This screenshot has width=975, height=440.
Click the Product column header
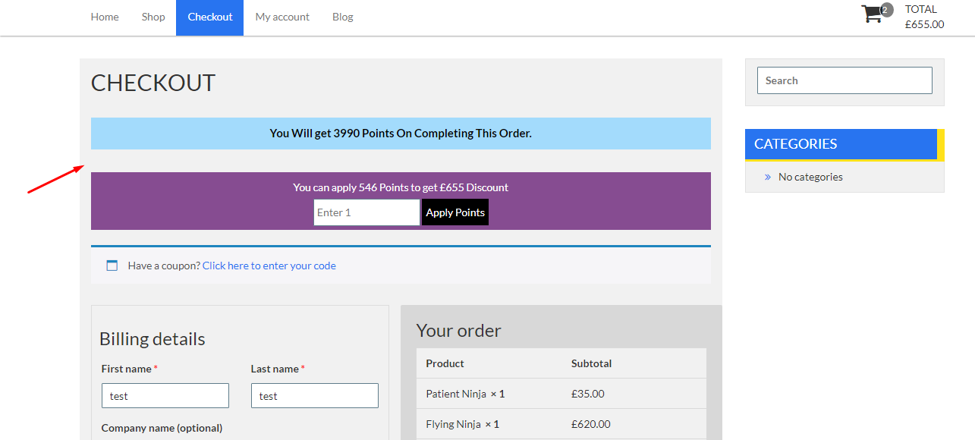tap(445, 363)
